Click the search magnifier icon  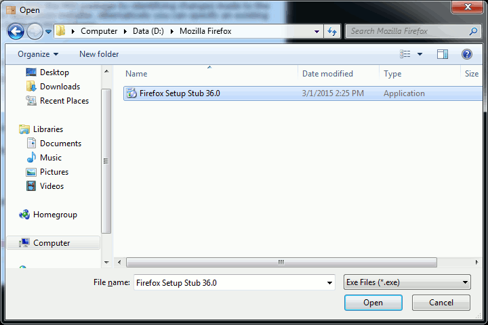(x=473, y=31)
